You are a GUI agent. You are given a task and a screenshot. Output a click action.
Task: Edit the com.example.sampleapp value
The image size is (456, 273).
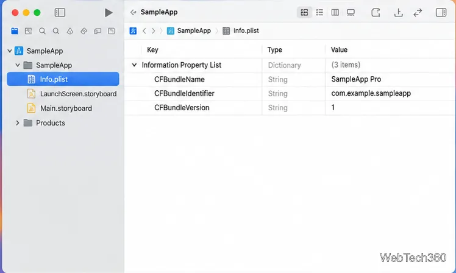pyautogui.click(x=371, y=93)
